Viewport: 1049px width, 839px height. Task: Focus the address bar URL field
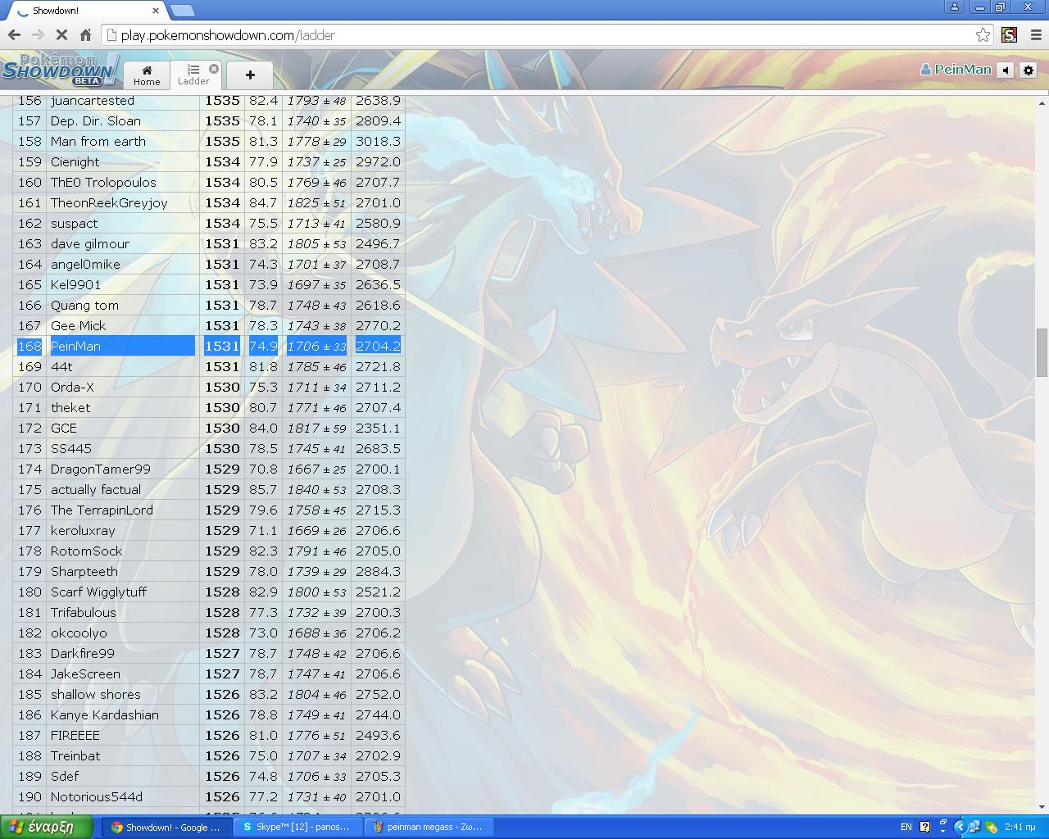point(541,35)
